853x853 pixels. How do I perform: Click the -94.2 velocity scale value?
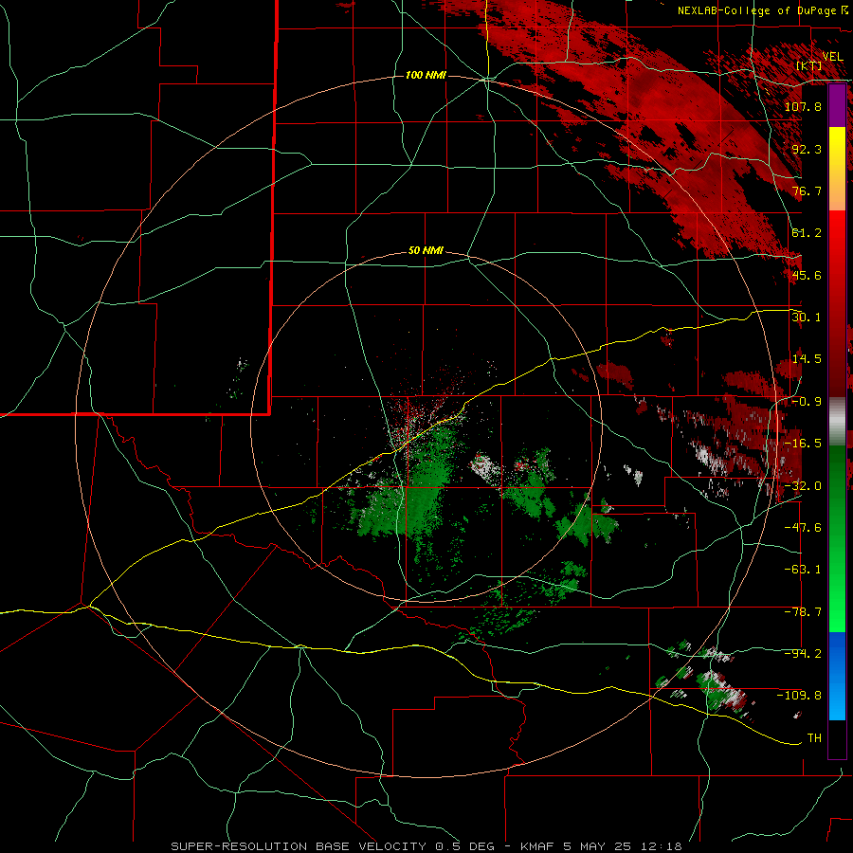point(803,654)
